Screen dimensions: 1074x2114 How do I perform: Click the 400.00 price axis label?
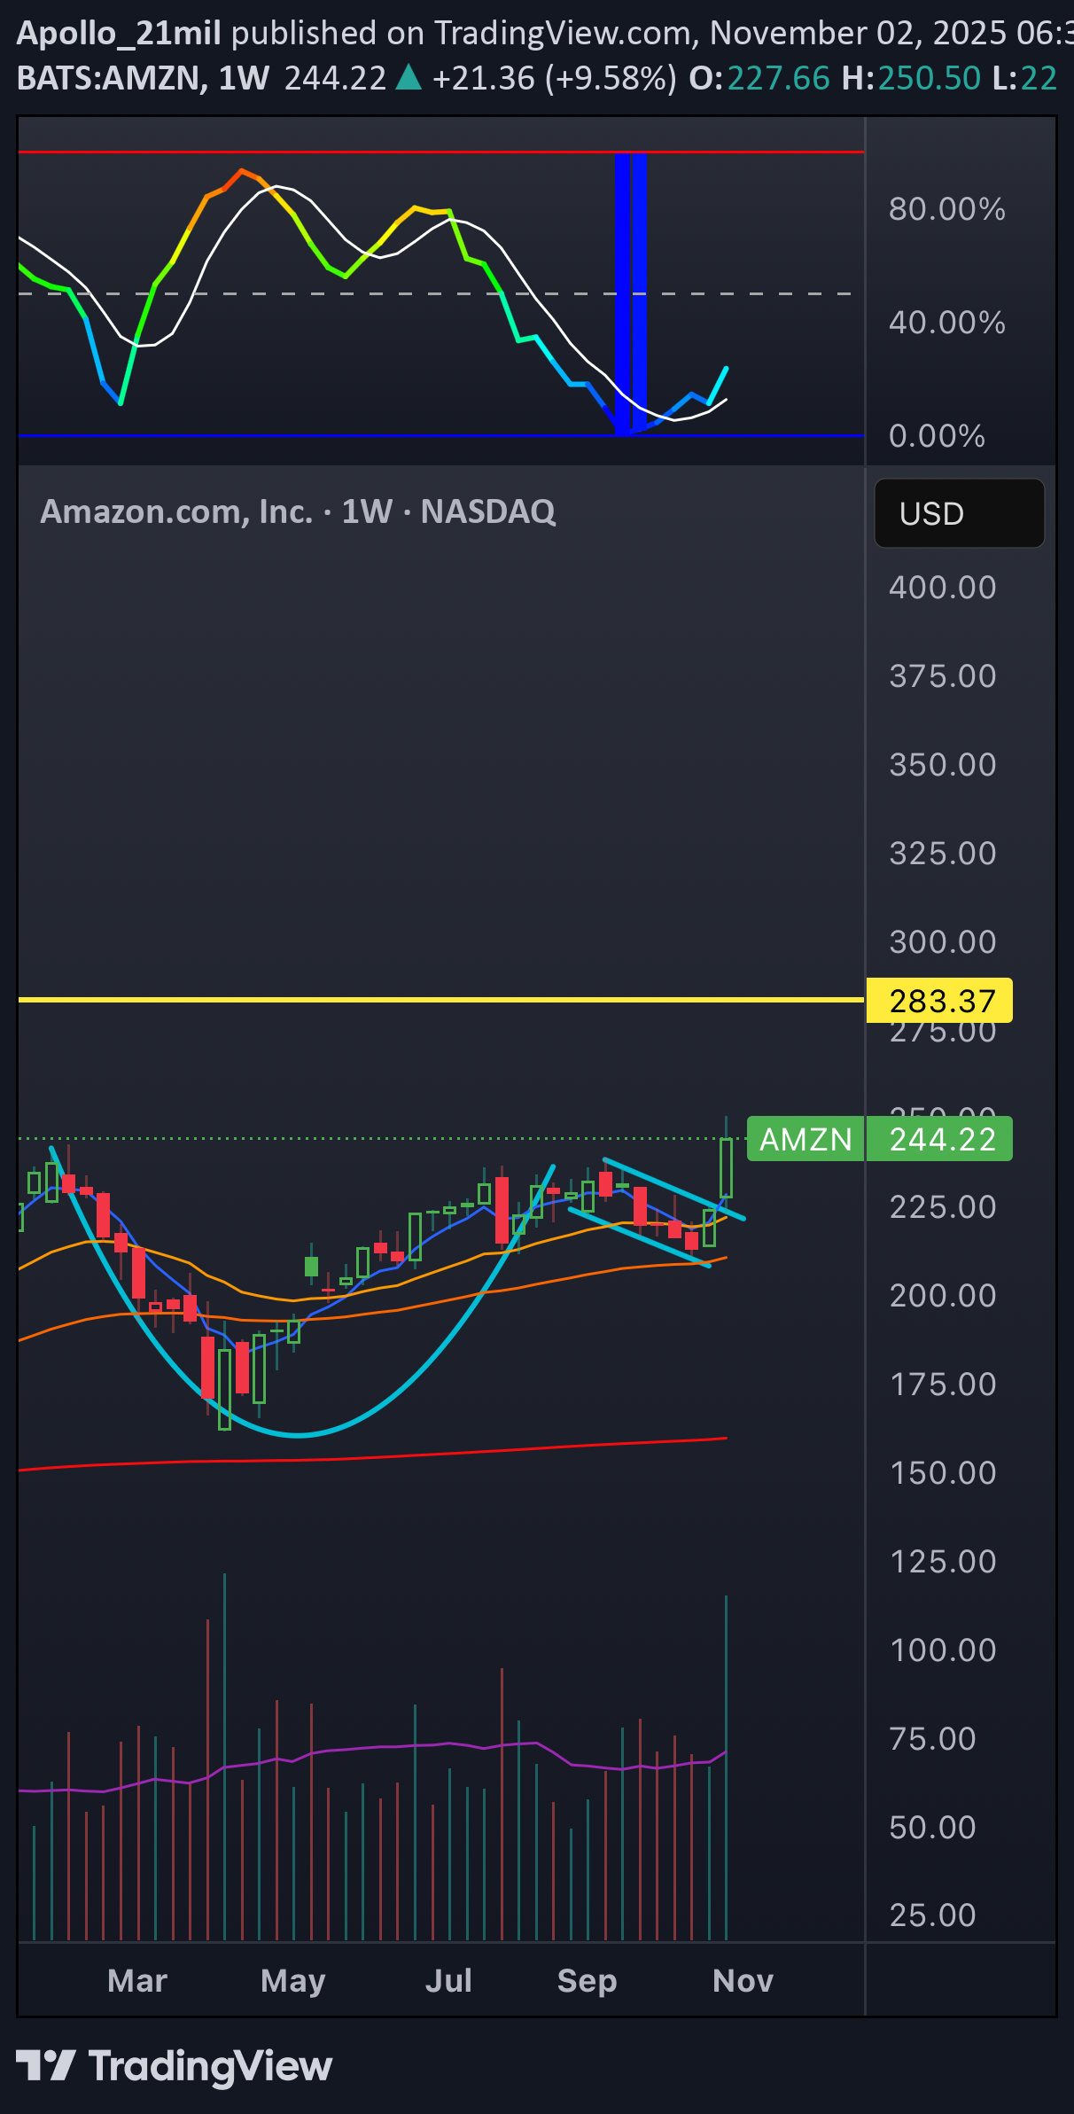point(943,588)
